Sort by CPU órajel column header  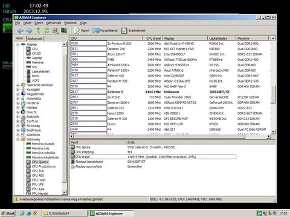tap(152, 38)
